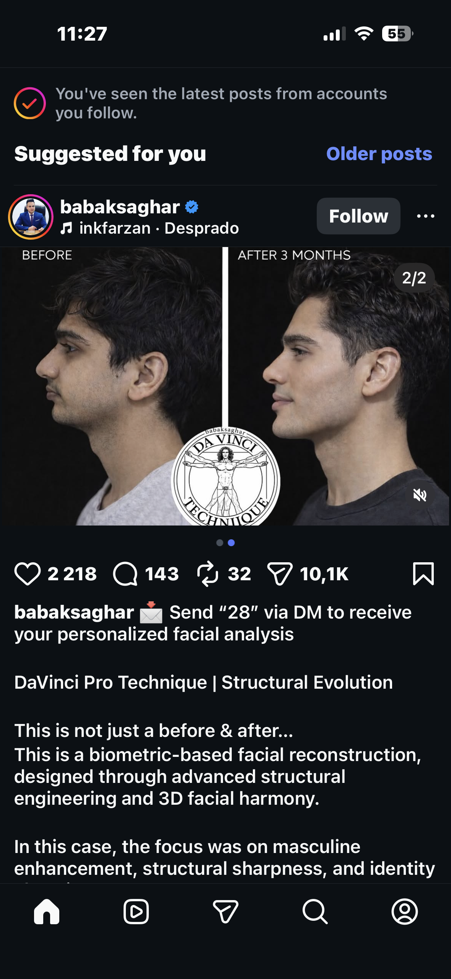Open the three-dot post options menu
Image resolution: width=451 pixels, height=979 pixels.
[425, 216]
